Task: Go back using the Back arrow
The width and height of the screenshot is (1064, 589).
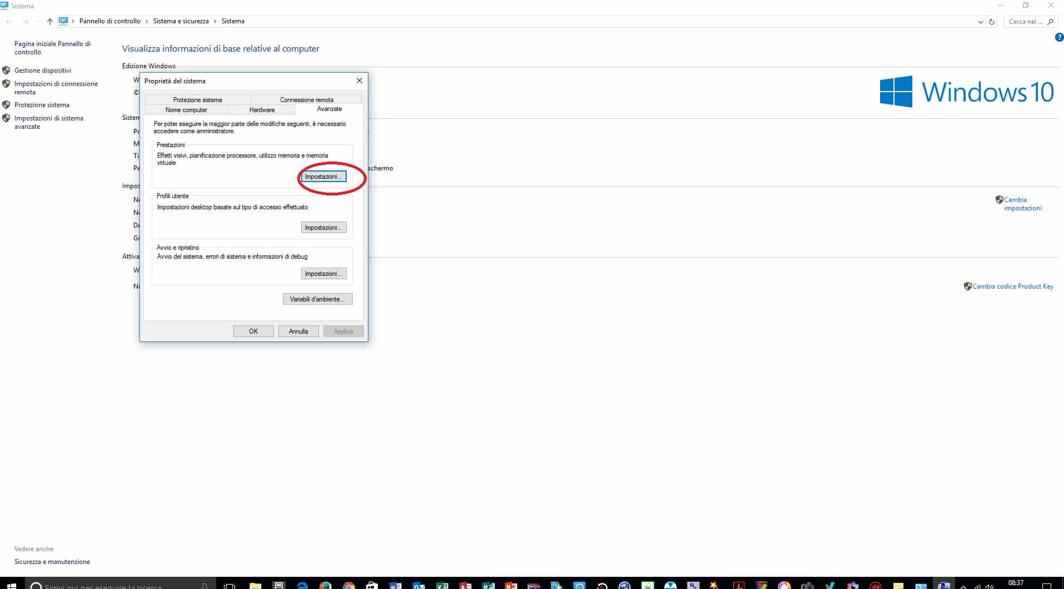Action: click(x=9, y=22)
